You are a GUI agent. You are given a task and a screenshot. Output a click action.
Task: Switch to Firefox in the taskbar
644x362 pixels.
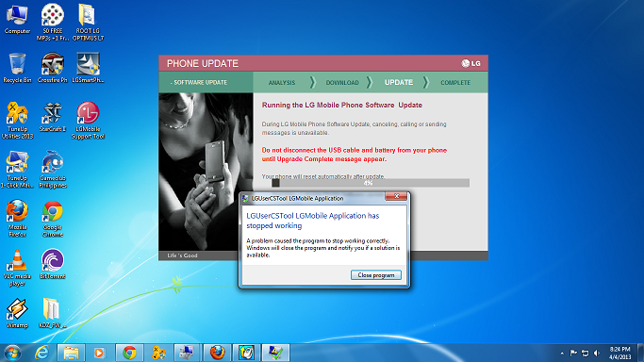[x=217, y=353]
